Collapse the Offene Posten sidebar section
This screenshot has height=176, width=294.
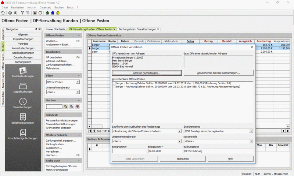(x=79, y=35)
